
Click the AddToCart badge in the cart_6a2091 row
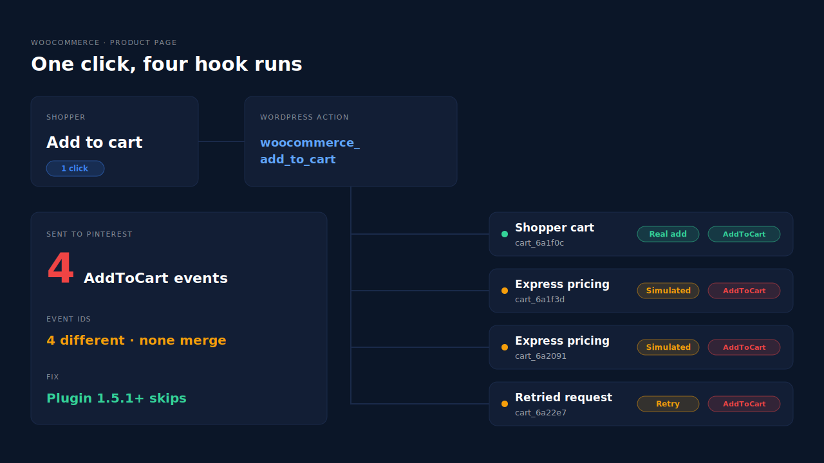pyautogui.click(x=744, y=347)
